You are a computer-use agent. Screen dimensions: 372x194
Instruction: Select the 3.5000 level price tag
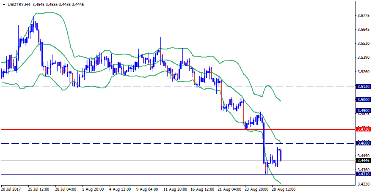(x=364, y=100)
